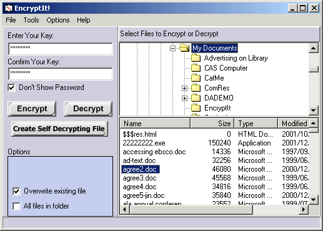Screen dimensions: 323x231
Task: Select ComRes folder name in tree
Action: [217, 88]
